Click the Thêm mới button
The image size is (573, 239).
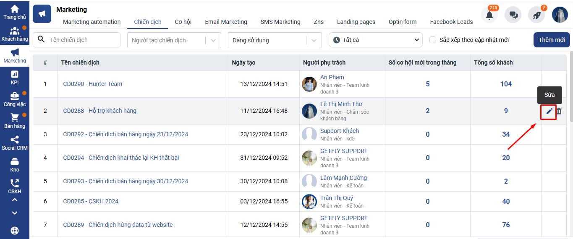coord(552,40)
